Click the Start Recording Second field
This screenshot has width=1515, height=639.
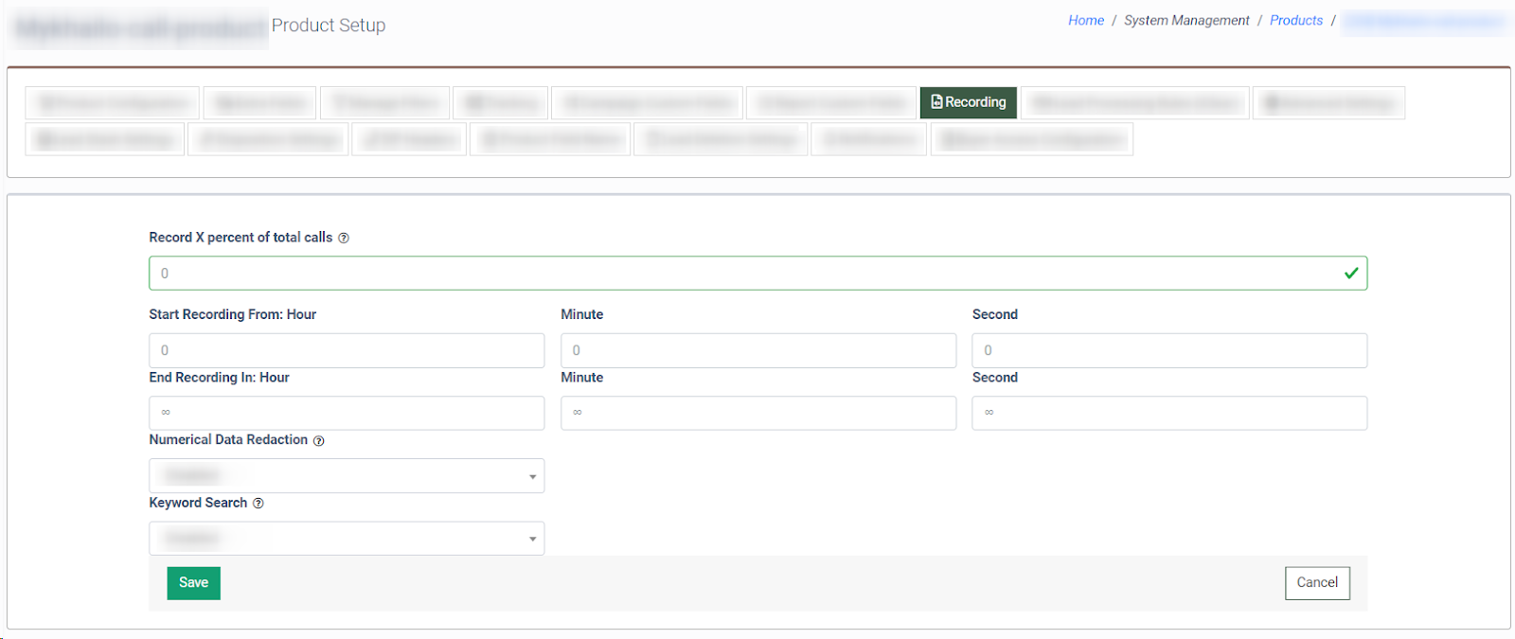tap(1169, 350)
